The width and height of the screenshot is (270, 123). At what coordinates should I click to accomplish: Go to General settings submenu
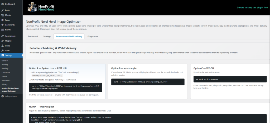pyautogui.click(x=5, y=60)
